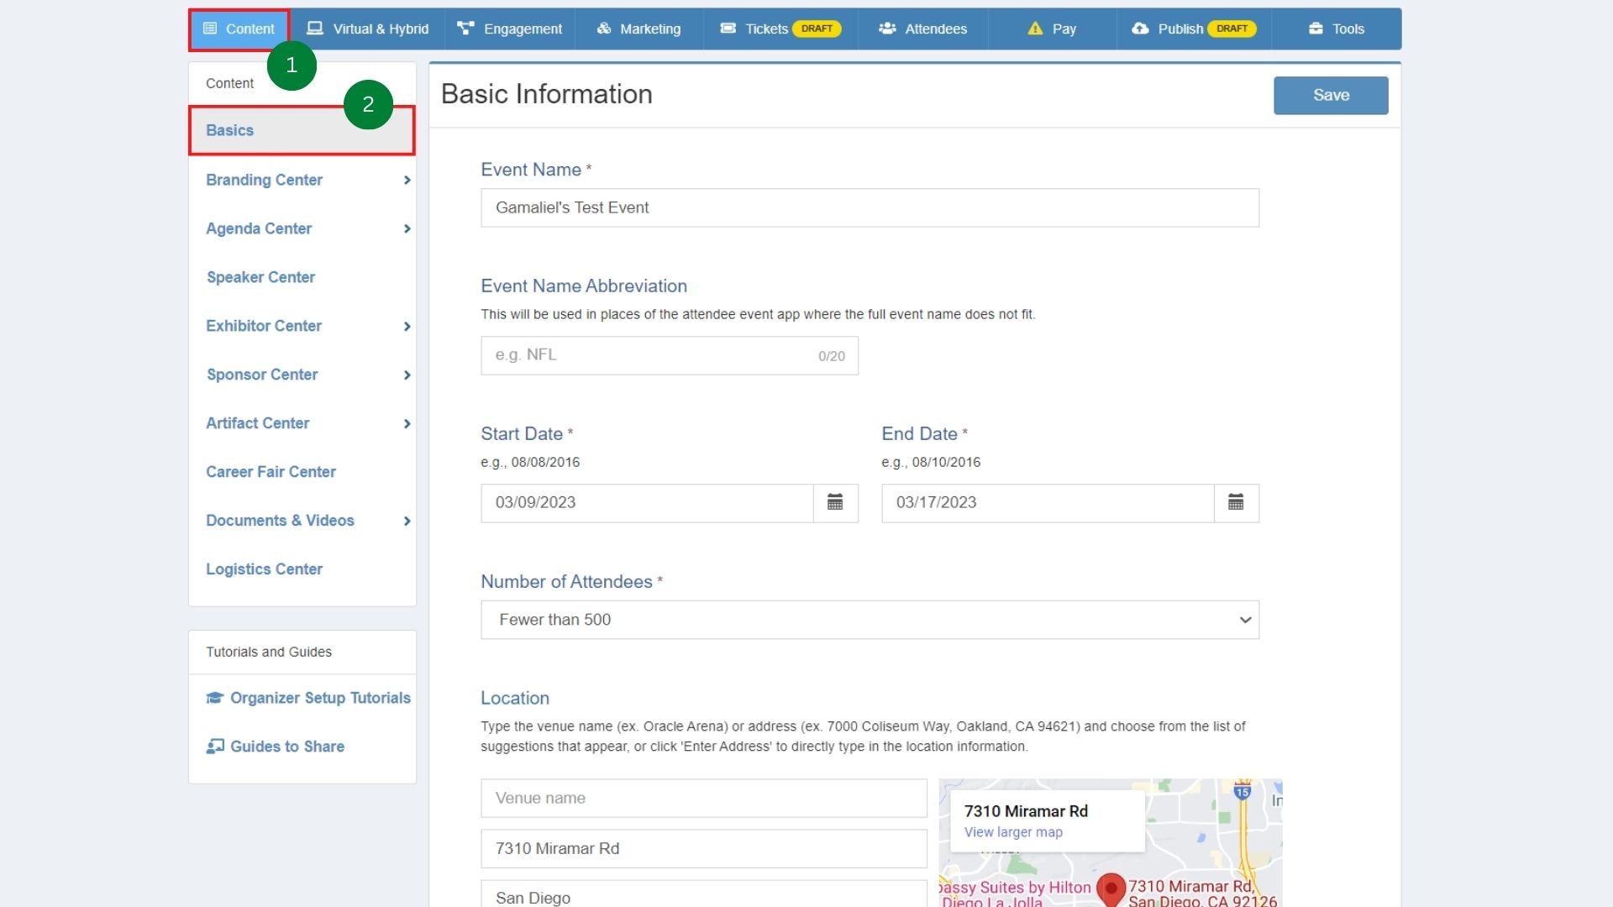
Task: Click the Publish cloud upload icon
Action: pos(1140,29)
